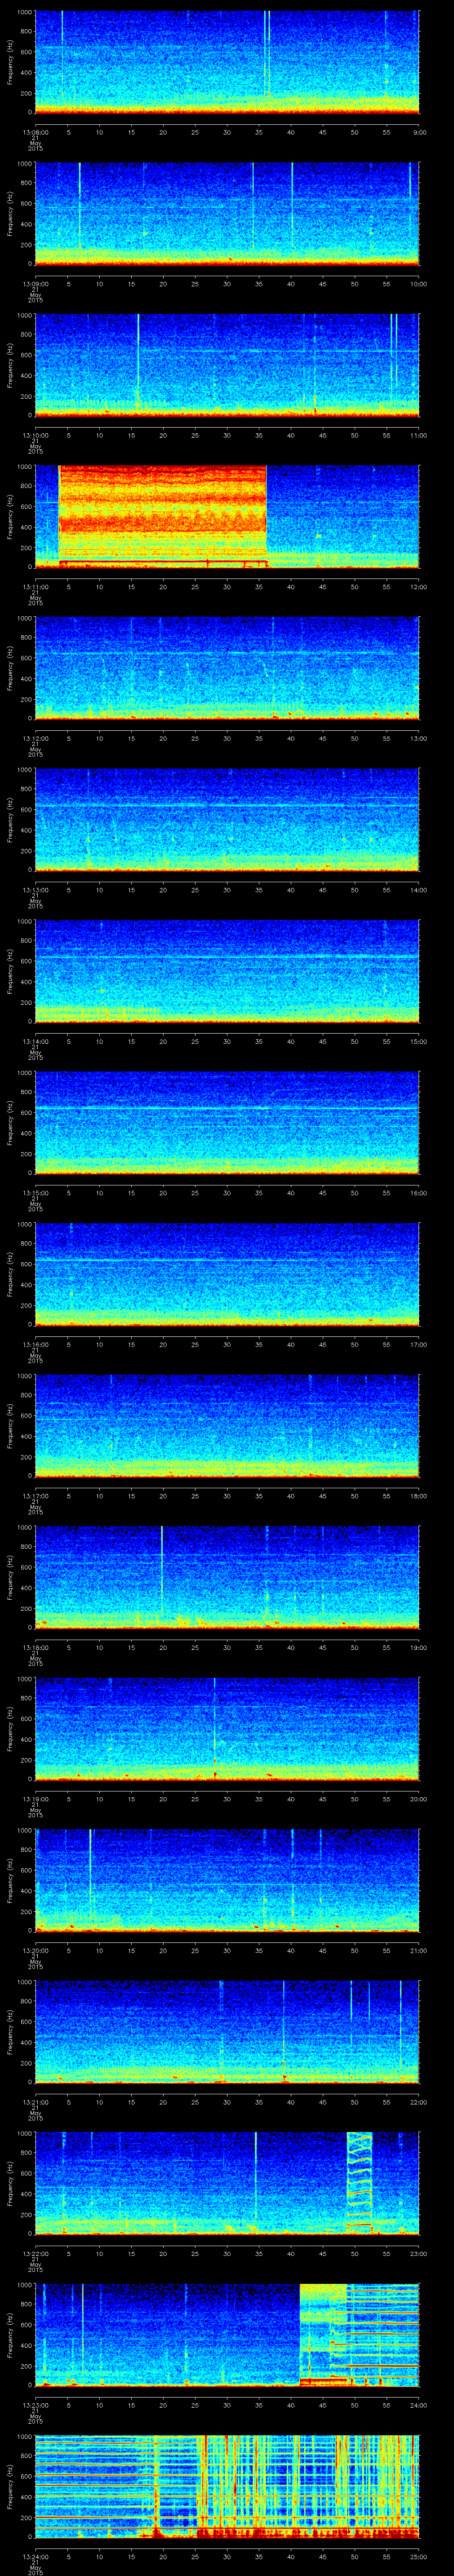Select the spectrogram panel starting at 13:13:00
This screenshot has width=454, height=2576.
point(227,819)
